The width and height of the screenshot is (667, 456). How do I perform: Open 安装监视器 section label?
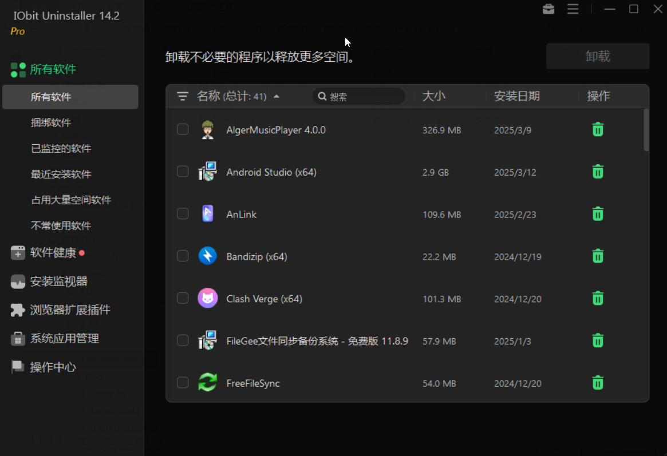[59, 281]
